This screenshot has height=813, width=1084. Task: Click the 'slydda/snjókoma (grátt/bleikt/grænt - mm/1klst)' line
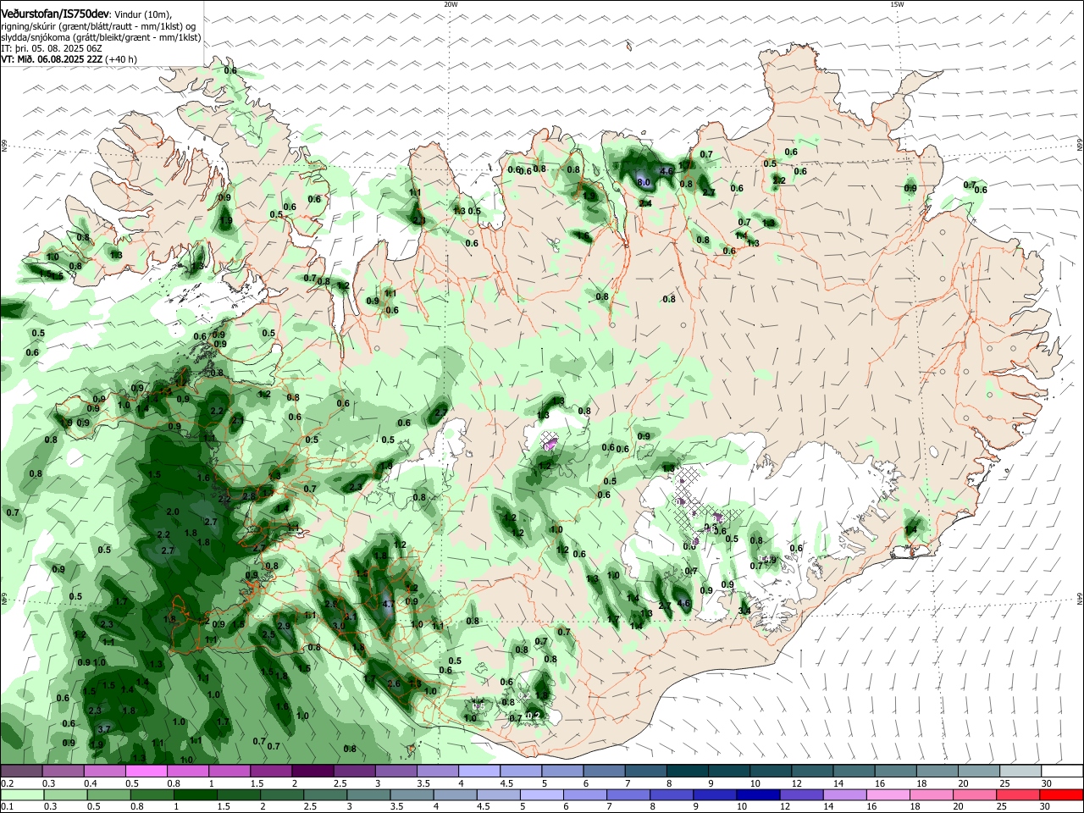101,37
